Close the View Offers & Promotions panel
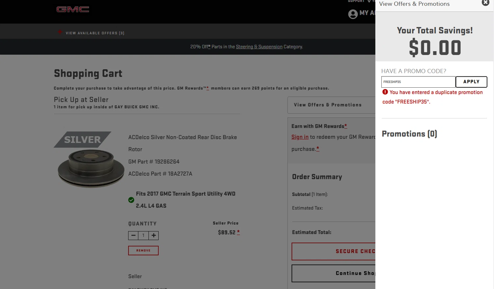494x289 pixels. pos(485,3)
